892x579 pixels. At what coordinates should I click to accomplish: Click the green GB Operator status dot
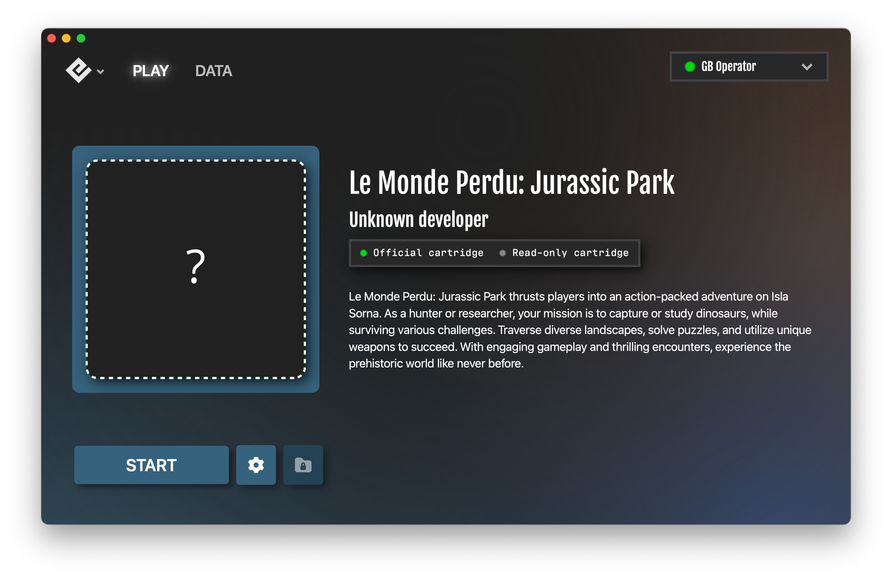tap(690, 67)
